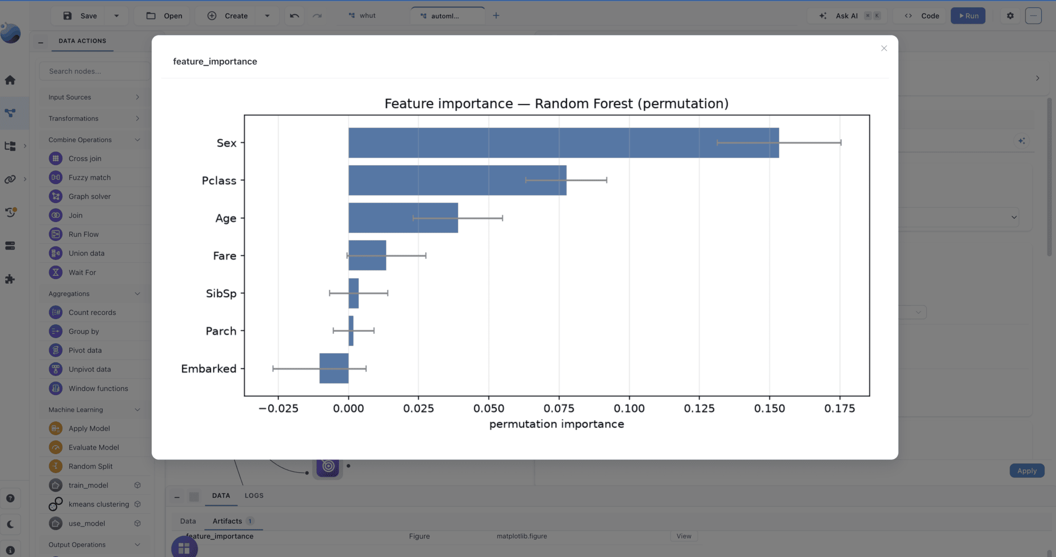The image size is (1056, 557).
Task: Switch to the LOGS tab
Action: point(254,496)
